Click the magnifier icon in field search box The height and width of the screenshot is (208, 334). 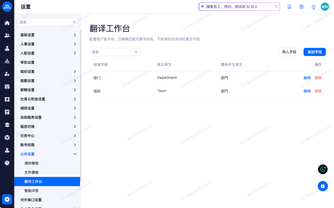136,52
